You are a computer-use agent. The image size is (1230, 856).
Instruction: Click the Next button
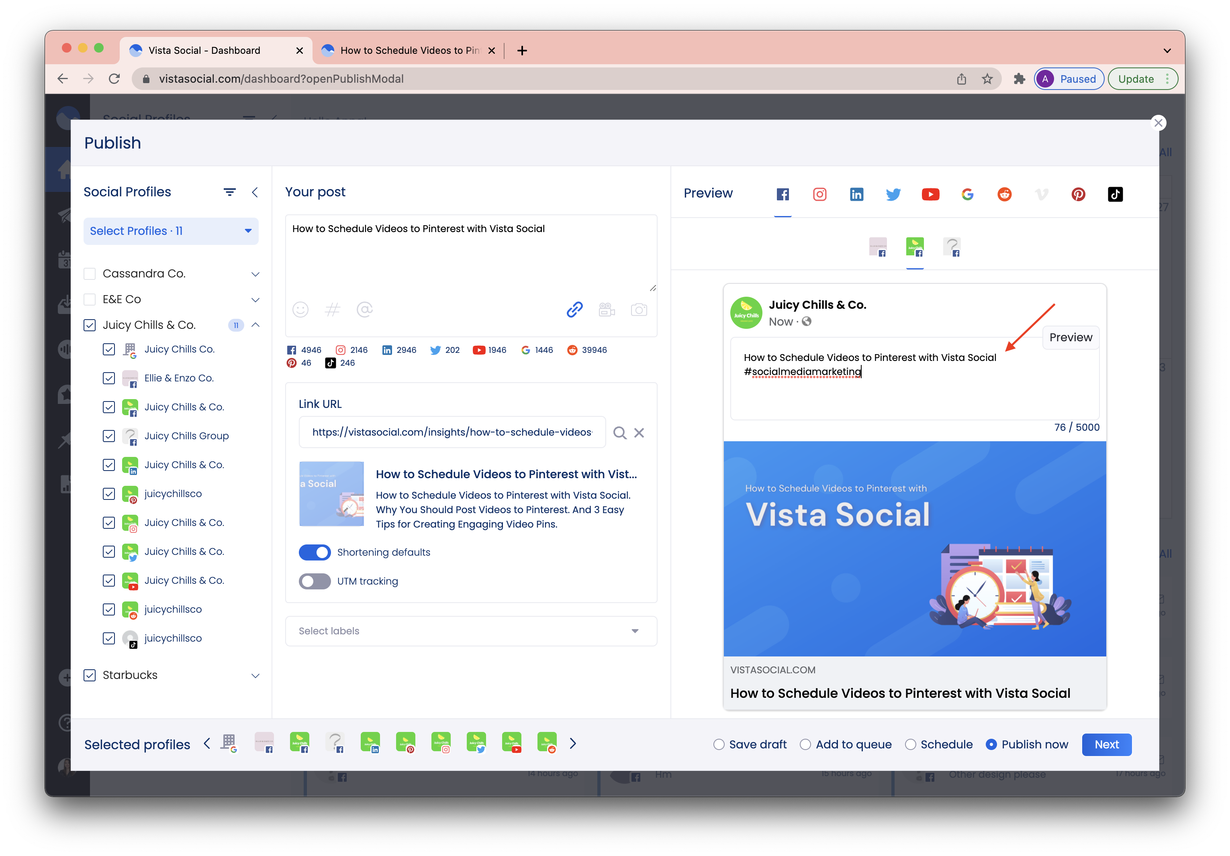tap(1107, 745)
